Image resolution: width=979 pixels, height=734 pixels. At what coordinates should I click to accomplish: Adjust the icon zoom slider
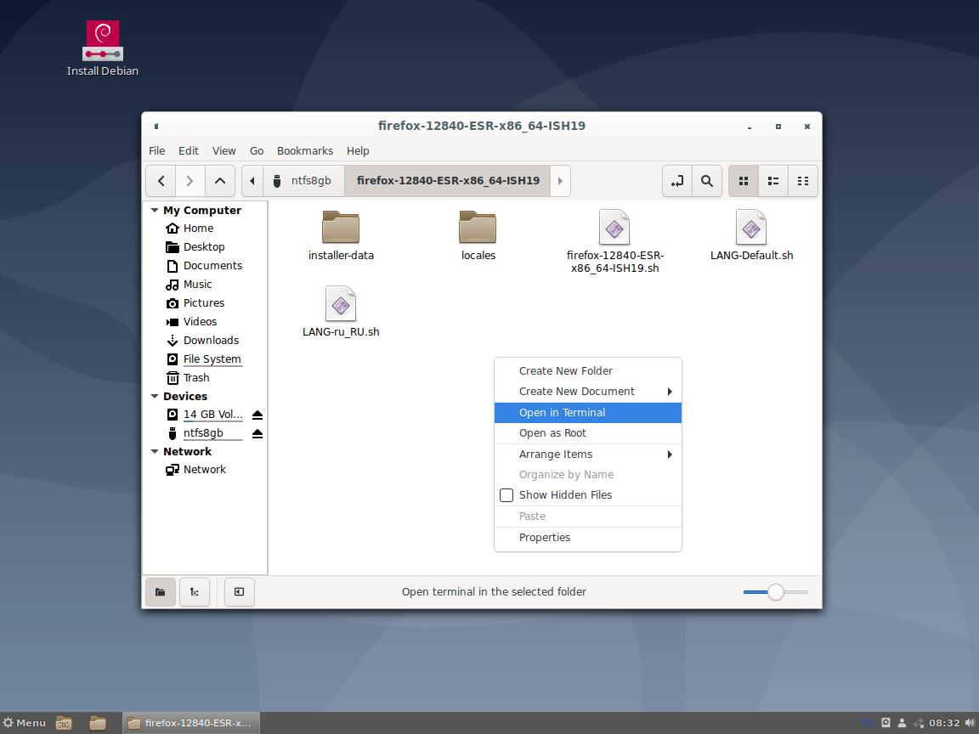click(775, 592)
